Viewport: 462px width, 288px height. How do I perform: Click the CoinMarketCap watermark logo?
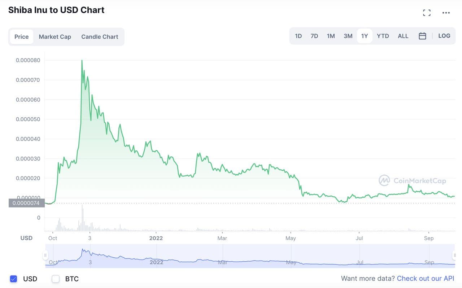pyautogui.click(x=412, y=180)
